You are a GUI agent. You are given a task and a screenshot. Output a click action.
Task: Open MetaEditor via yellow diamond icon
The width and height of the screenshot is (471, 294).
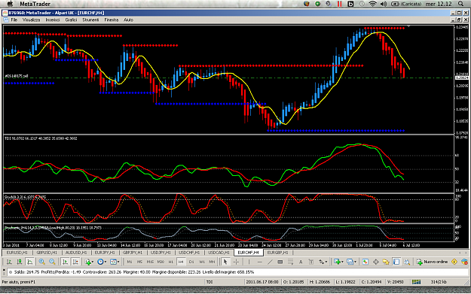pos(454,262)
